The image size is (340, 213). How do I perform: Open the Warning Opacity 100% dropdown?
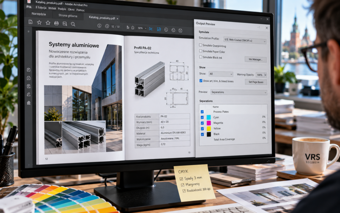tap(261, 75)
